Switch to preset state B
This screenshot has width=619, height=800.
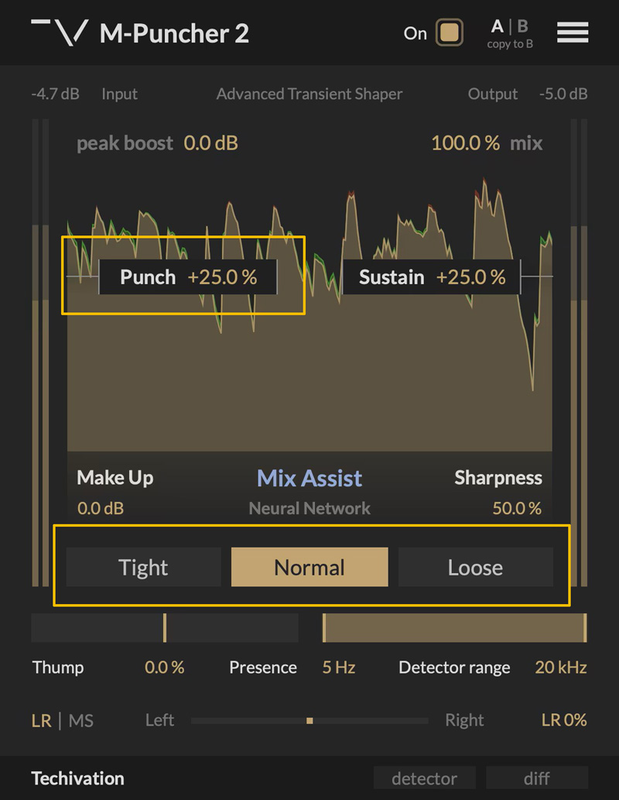(522, 26)
